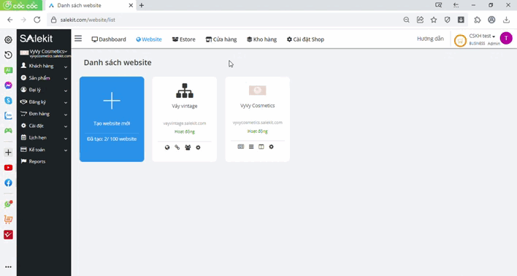Open the VyVy Cosmetics shop switcher dropdown
The width and height of the screenshot is (517, 276).
(45, 53)
